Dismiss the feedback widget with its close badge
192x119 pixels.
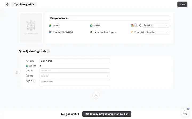188,109
